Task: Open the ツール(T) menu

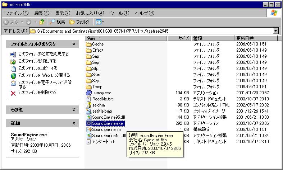Action: tap(120, 13)
